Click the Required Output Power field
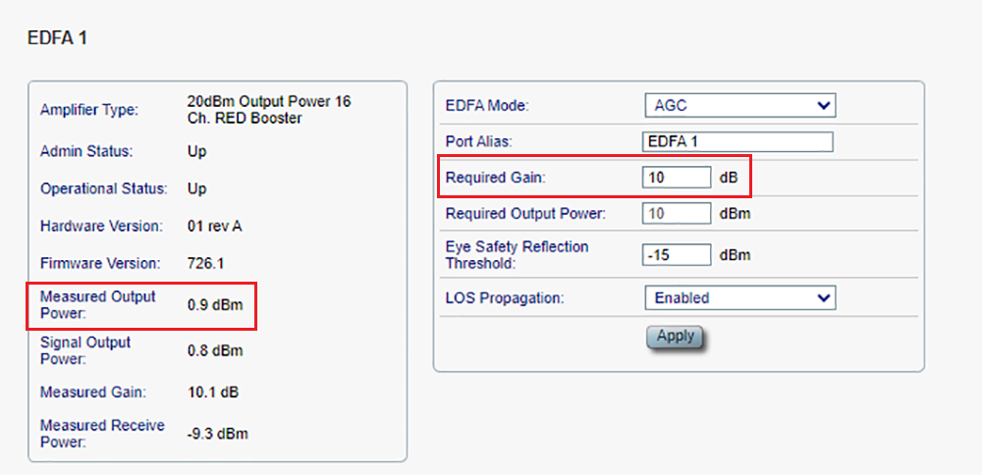Viewport: 982px width, 475px height. tap(677, 213)
